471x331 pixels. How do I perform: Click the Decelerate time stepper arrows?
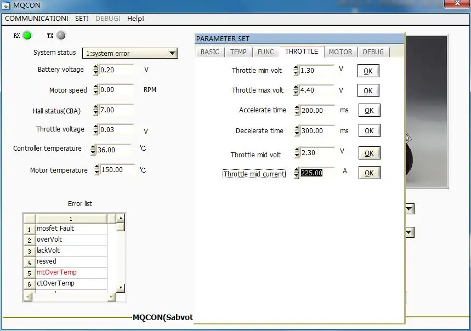pos(297,131)
